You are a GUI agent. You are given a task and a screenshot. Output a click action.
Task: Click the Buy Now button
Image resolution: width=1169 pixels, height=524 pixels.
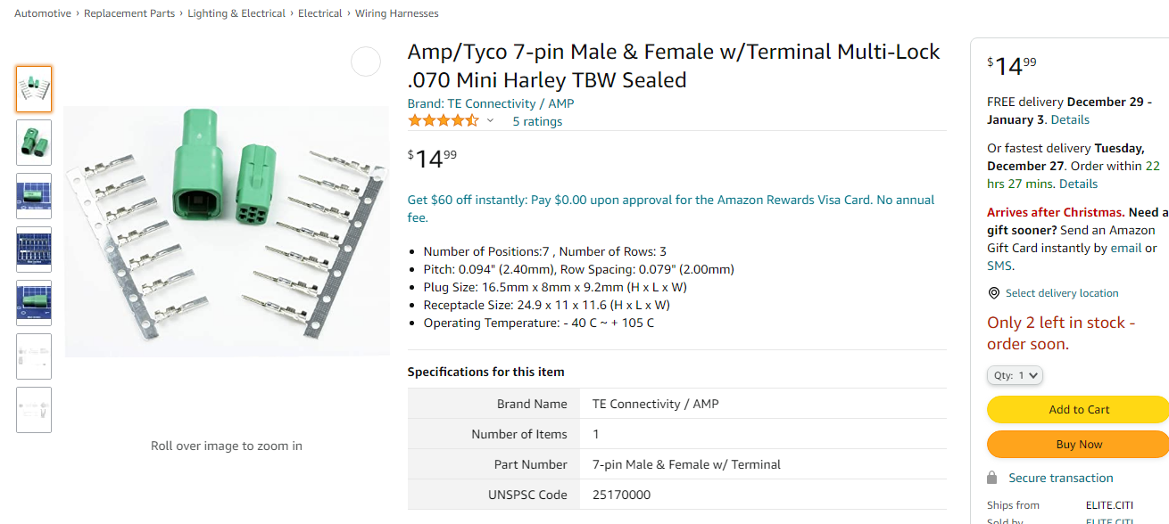click(x=1077, y=444)
